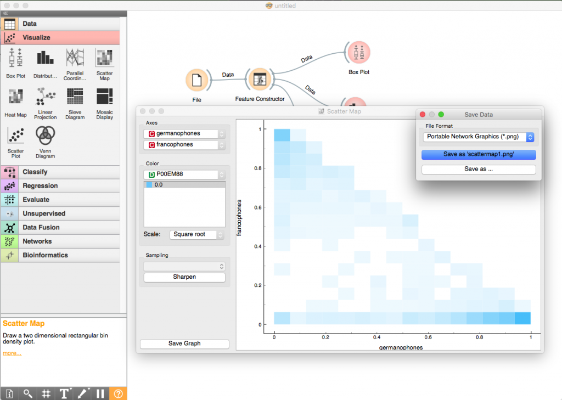The image size is (562, 400).
Task: Click the top-left bin at francophones 1
Action: pyautogui.click(x=282, y=135)
